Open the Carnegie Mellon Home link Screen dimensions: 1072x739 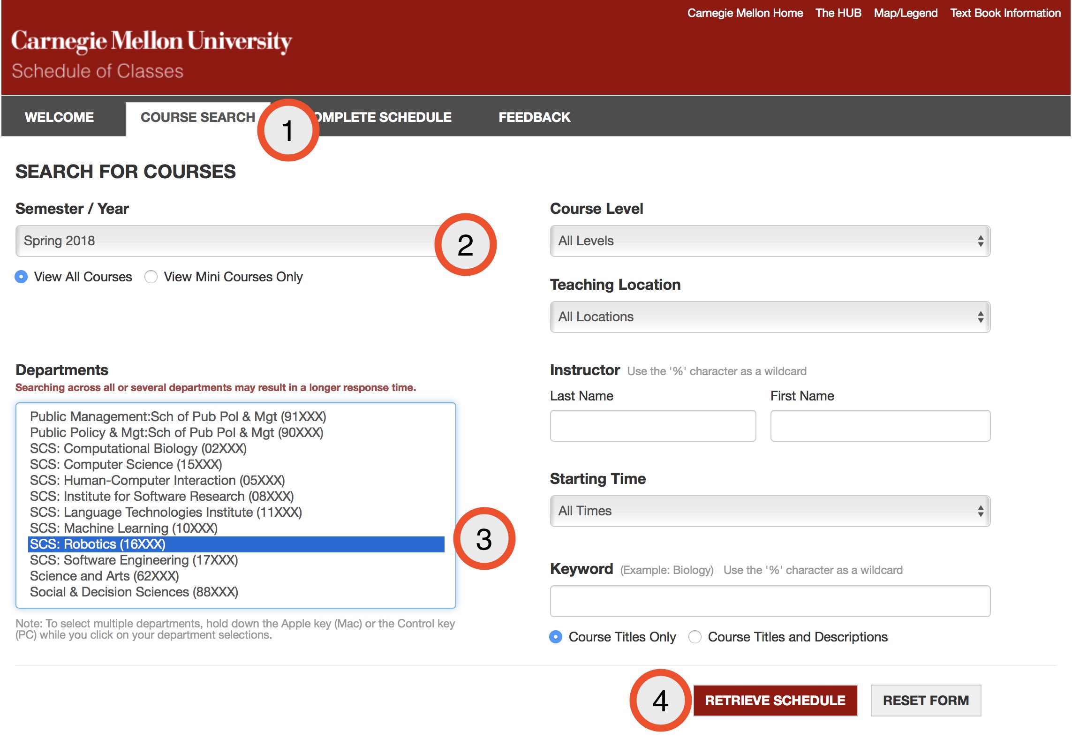click(745, 13)
